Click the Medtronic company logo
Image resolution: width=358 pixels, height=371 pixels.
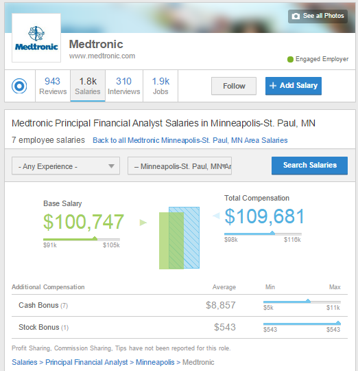[36, 38]
